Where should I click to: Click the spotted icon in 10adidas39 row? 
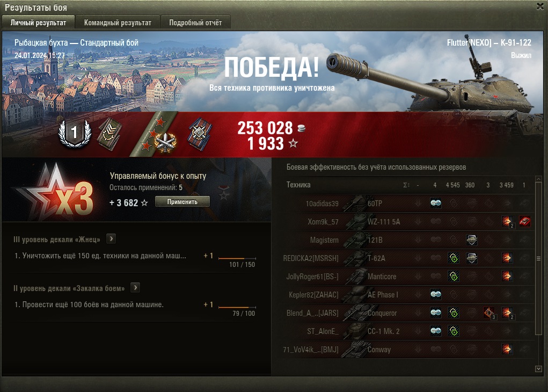point(435,203)
